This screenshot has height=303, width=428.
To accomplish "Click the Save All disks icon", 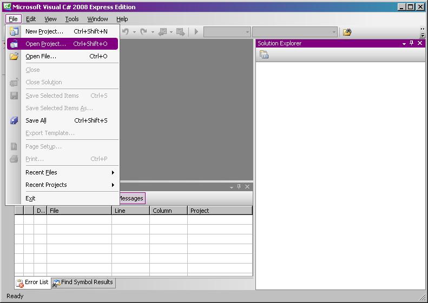I will [14, 120].
